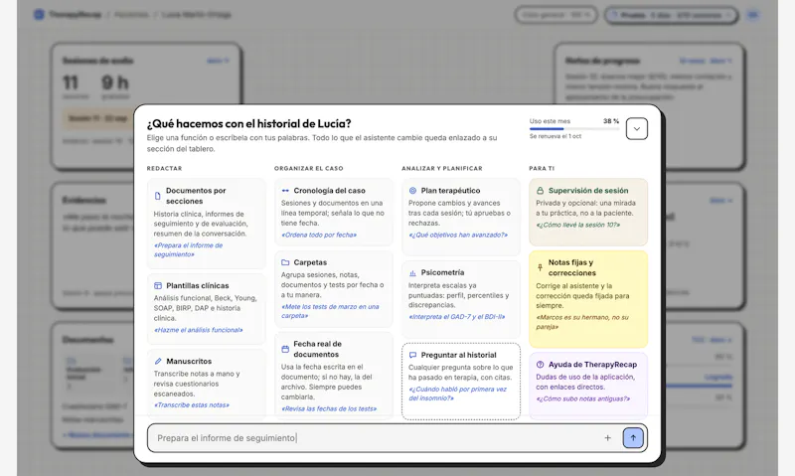
Task: Click the REDACTAR column heading
Action: (164, 168)
